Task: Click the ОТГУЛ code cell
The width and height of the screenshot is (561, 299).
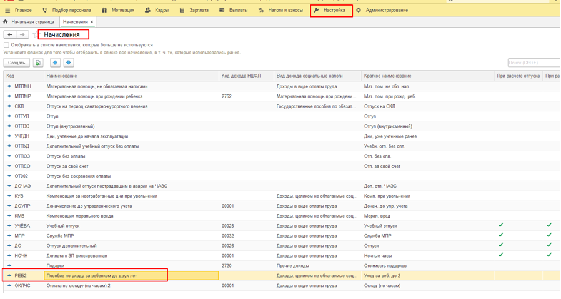Action: [x=24, y=116]
